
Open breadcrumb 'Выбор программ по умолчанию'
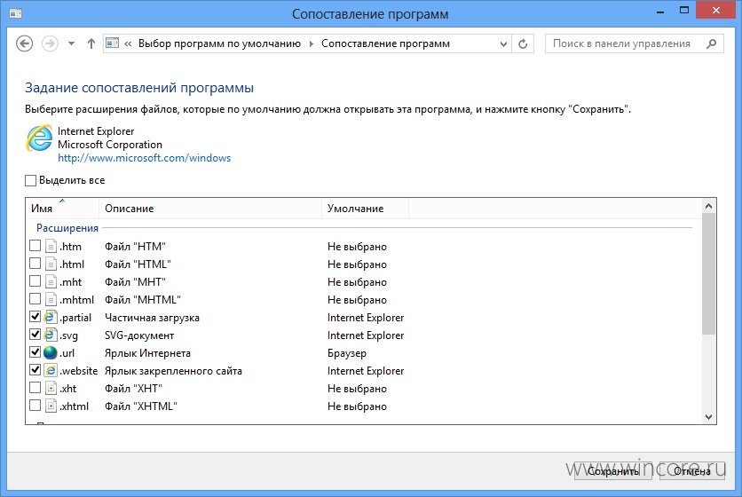[x=219, y=43]
